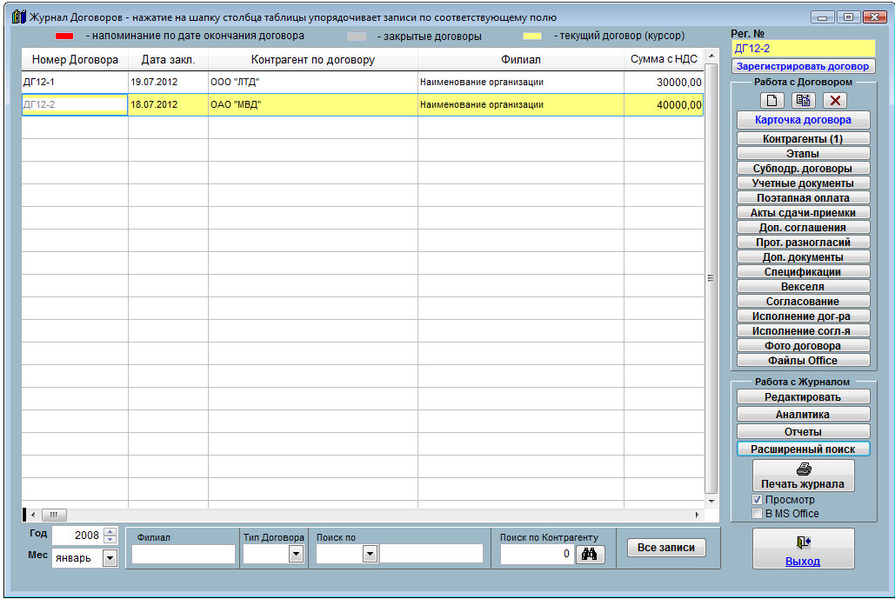This screenshot has height=599, width=895.
Task: Open the Мес month dropdown
Action: pyautogui.click(x=110, y=558)
